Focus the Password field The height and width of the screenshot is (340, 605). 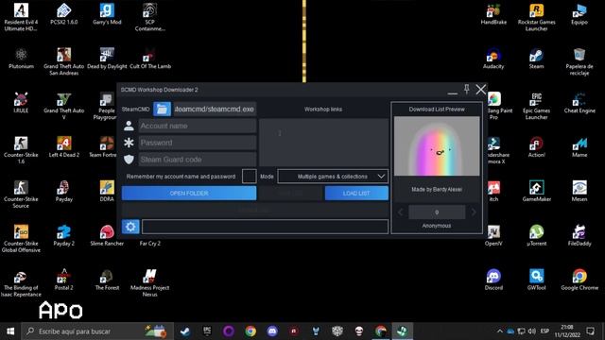click(x=198, y=143)
